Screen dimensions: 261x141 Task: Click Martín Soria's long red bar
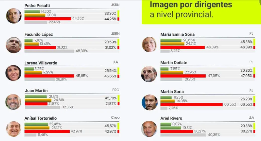[x=191, y=105]
